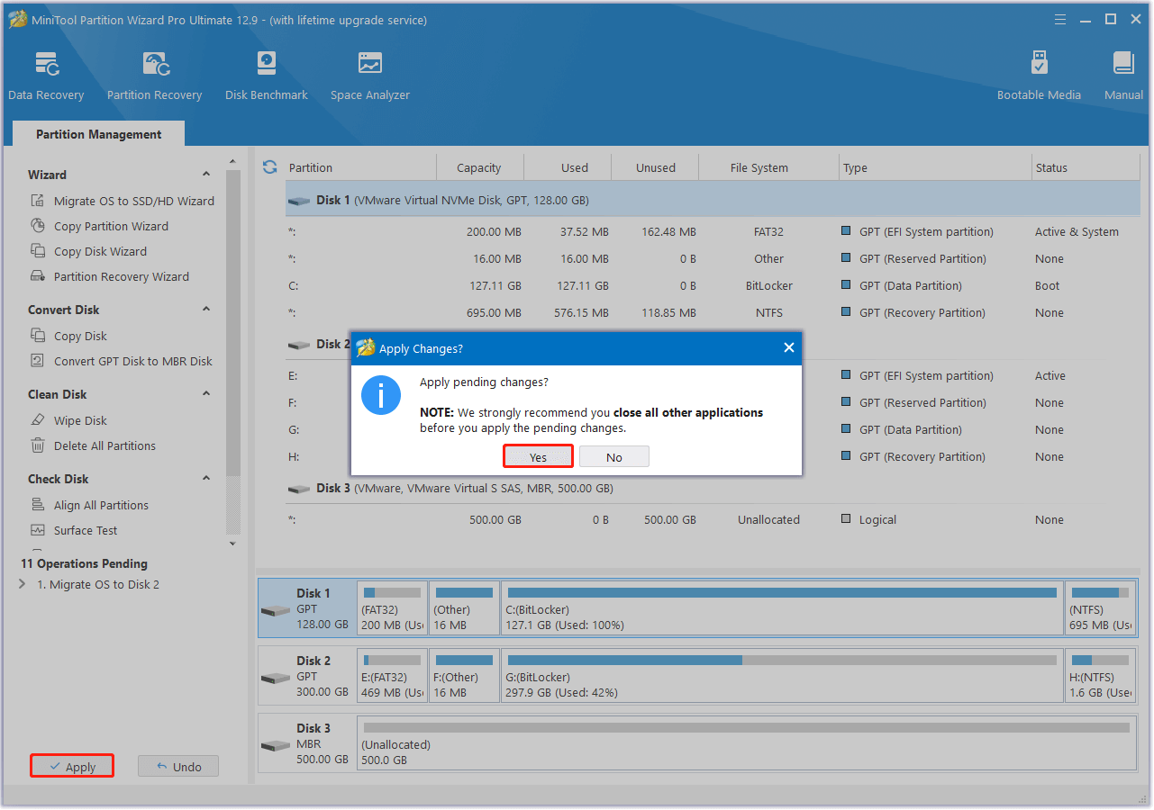Select the Disk 3 block in the disk map

pyautogui.click(x=307, y=743)
